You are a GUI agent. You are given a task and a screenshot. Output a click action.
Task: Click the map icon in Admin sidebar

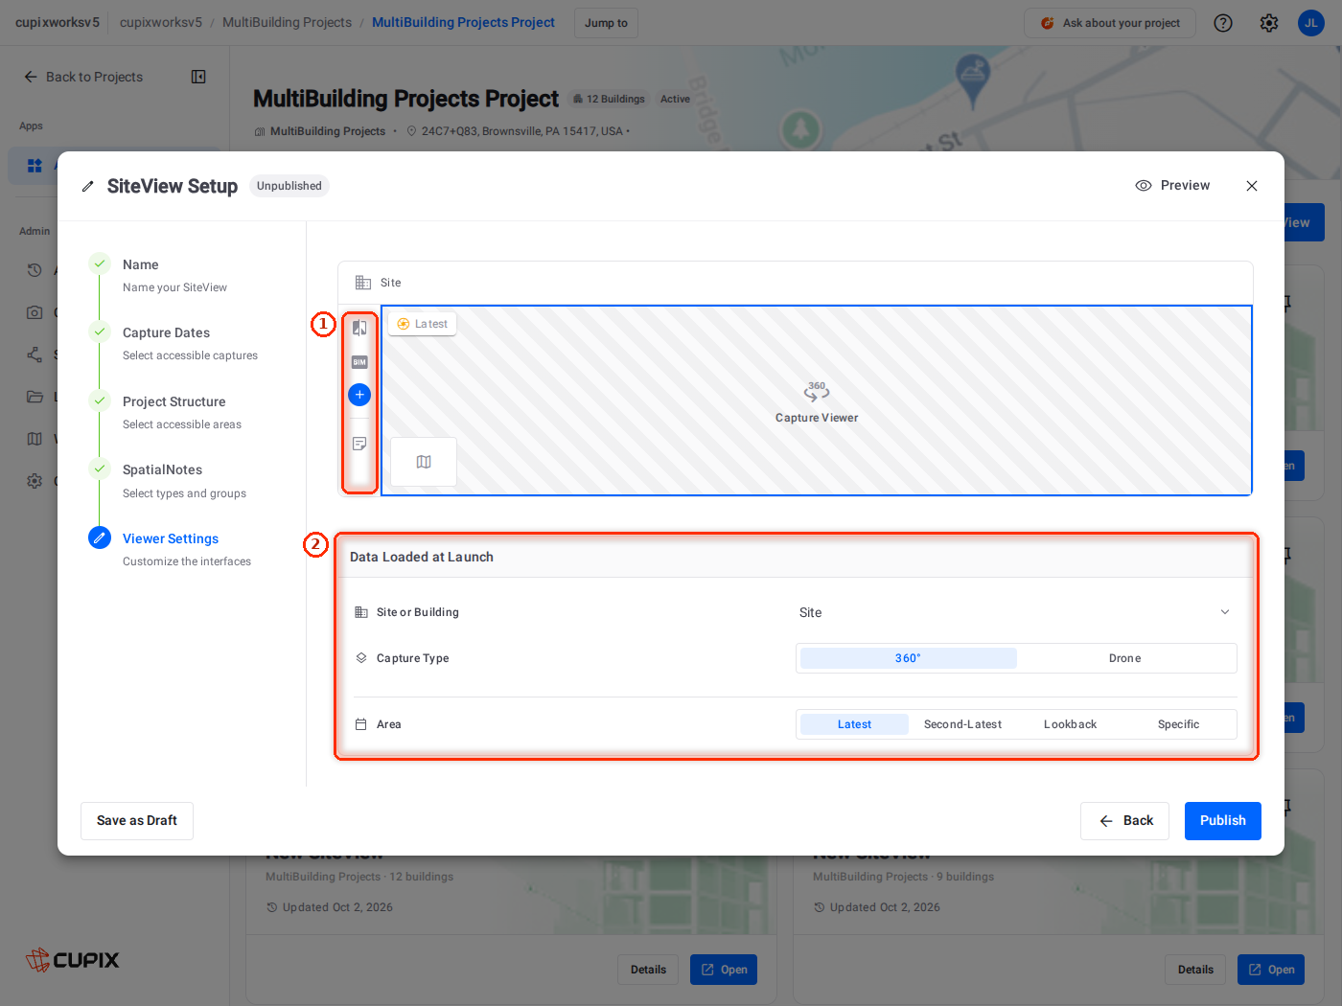(x=35, y=439)
